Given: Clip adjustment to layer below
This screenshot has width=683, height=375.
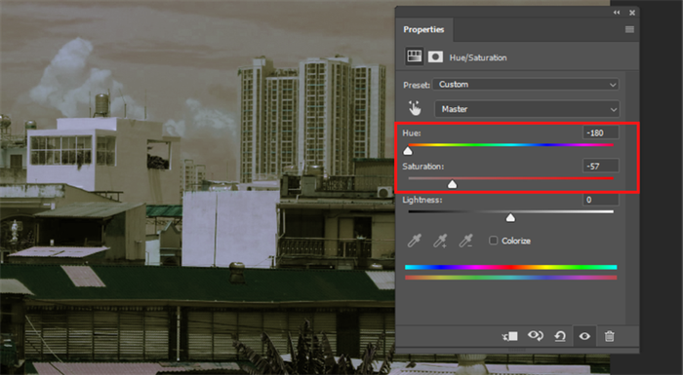Looking at the screenshot, I should [x=510, y=336].
